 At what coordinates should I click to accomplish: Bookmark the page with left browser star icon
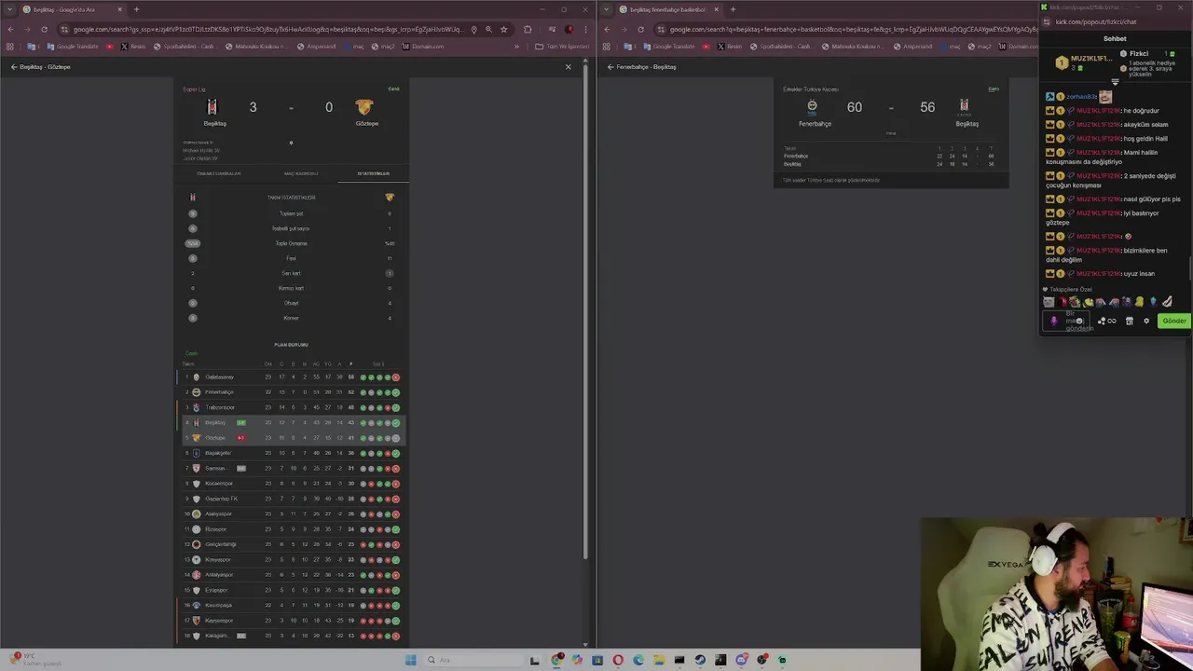(504, 29)
